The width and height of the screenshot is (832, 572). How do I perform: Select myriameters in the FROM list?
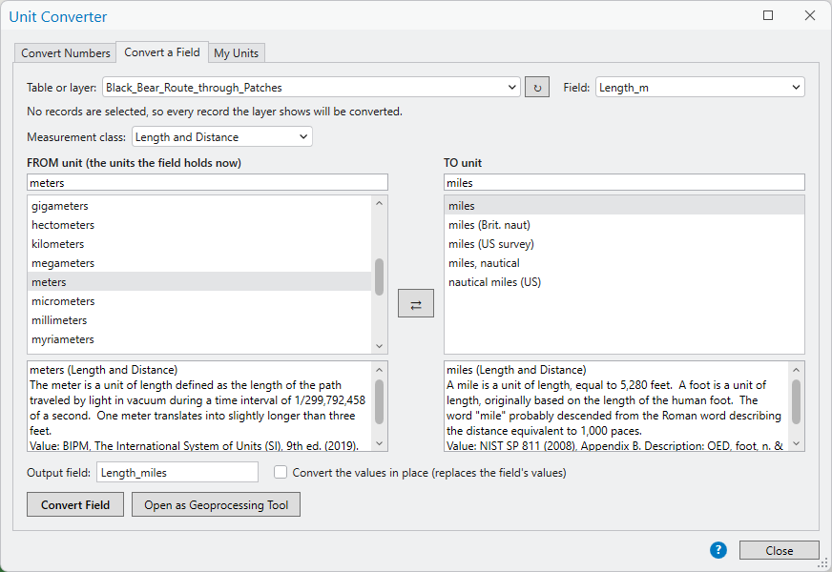199,339
